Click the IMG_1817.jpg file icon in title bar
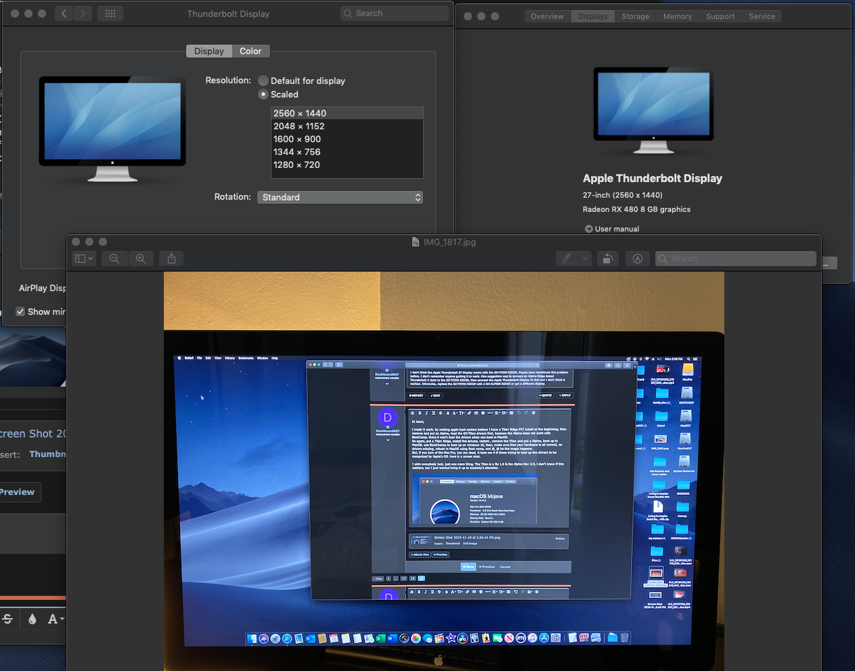The image size is (855, 671). [416, 242]
